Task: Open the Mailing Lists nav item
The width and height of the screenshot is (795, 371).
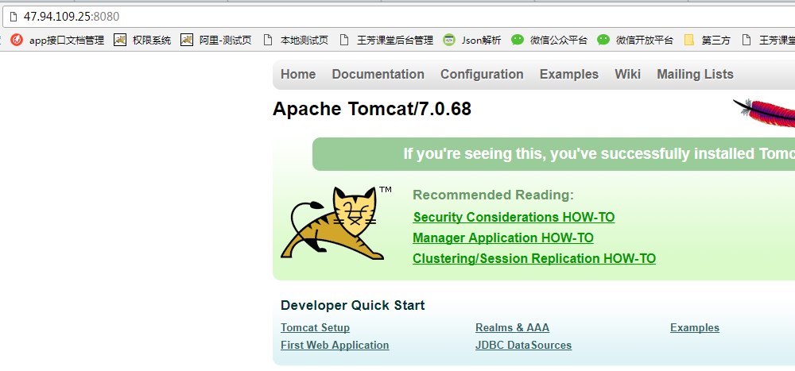Action: click(695, 75)
